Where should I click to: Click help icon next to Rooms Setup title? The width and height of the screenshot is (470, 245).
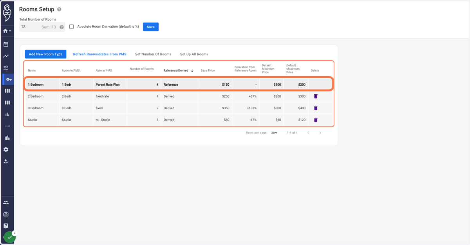pyautogui.click(x=59, y=9)
